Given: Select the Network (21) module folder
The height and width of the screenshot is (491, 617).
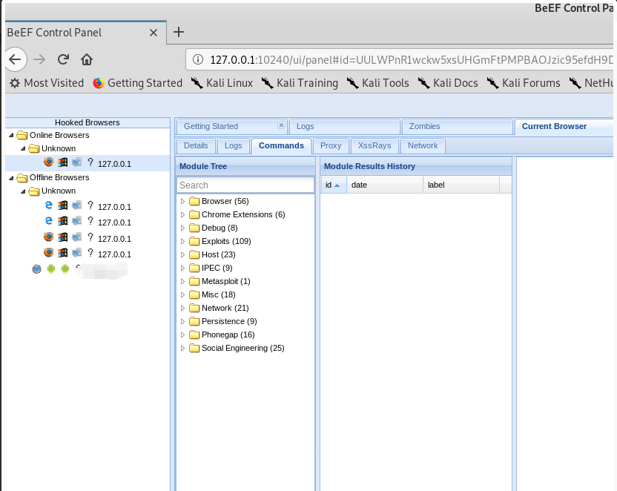Looking at the screenshot, I should pyautogui.click(x=225, y=308).
